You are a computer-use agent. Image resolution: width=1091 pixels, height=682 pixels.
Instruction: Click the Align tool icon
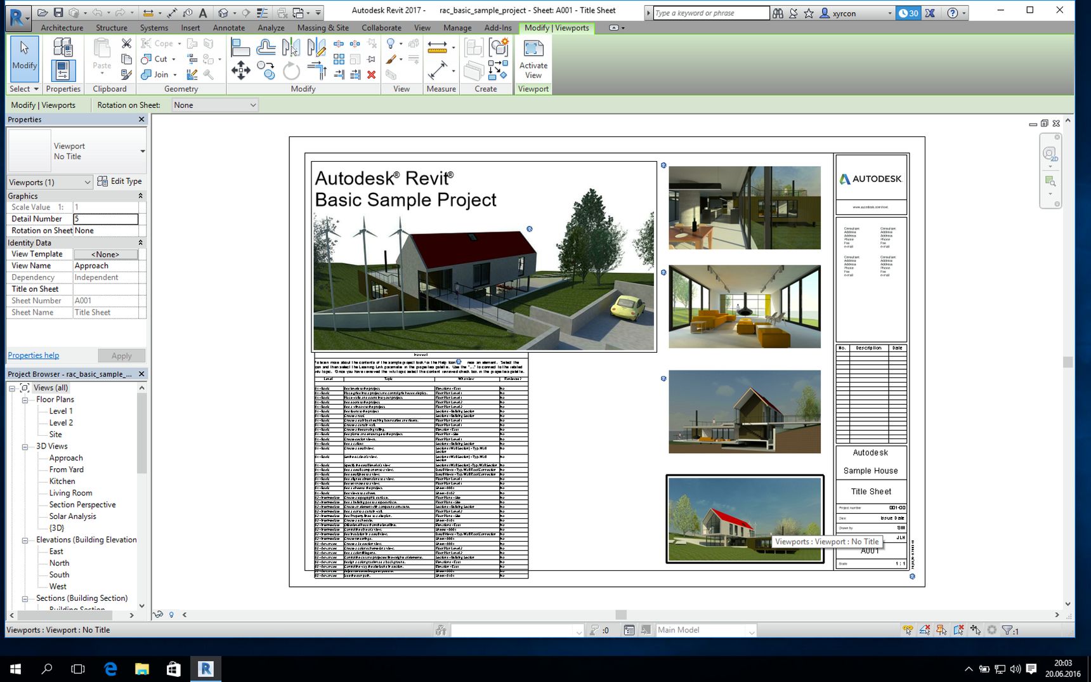240,48
